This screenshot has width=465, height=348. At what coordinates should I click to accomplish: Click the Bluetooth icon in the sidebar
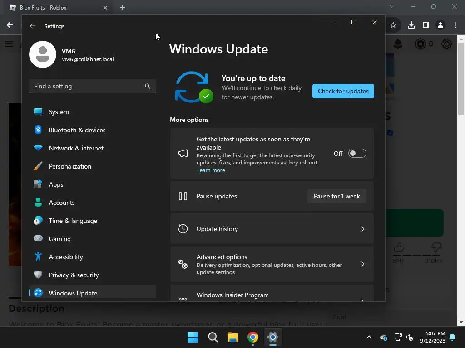[38, 130]
